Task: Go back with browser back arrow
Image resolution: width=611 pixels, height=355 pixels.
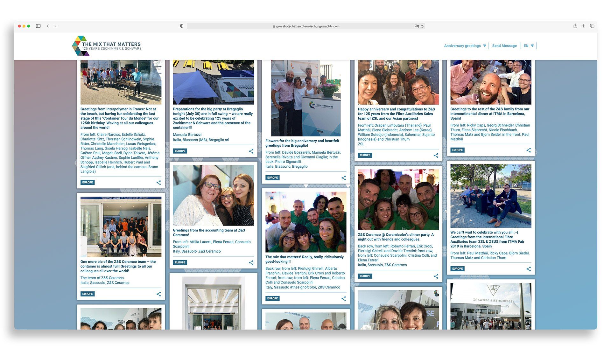Action: coord(48,26)
